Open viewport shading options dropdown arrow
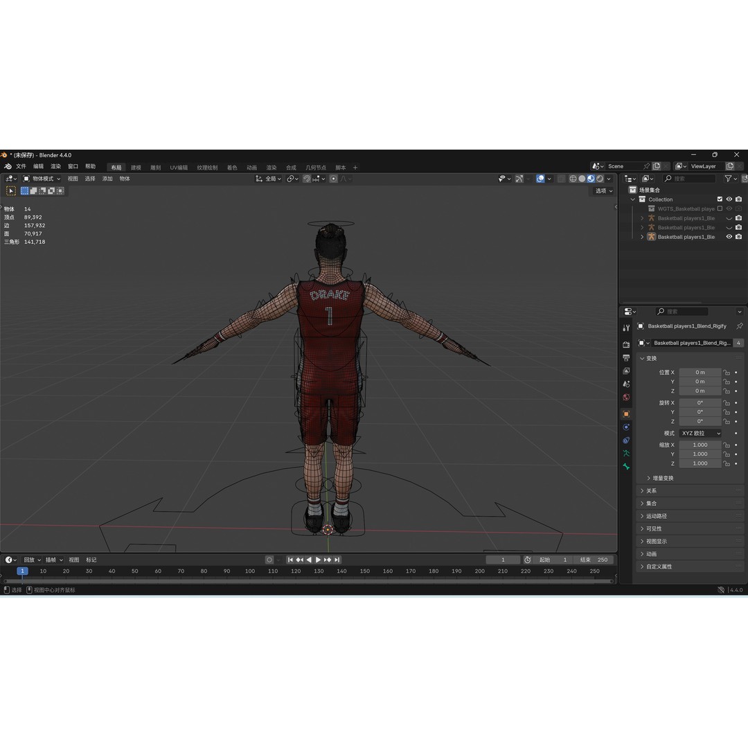This screenshot has height=748, width=748. click(609, 179)
